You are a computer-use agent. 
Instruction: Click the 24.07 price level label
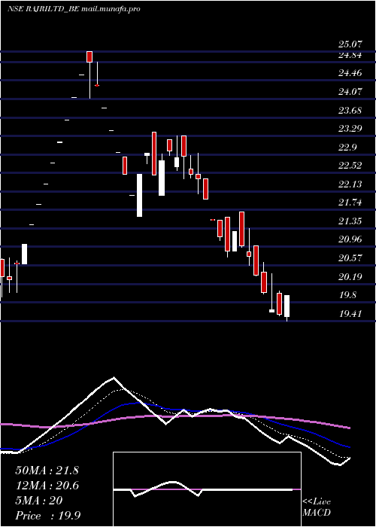pyautogui.click(x=350, y=91)
